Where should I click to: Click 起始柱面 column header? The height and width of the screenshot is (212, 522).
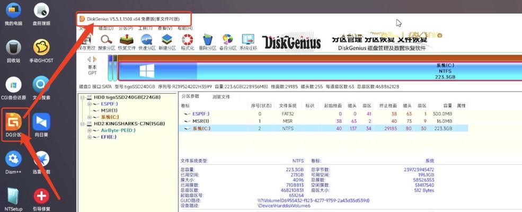pyautogui.click(x=333, y=106)
